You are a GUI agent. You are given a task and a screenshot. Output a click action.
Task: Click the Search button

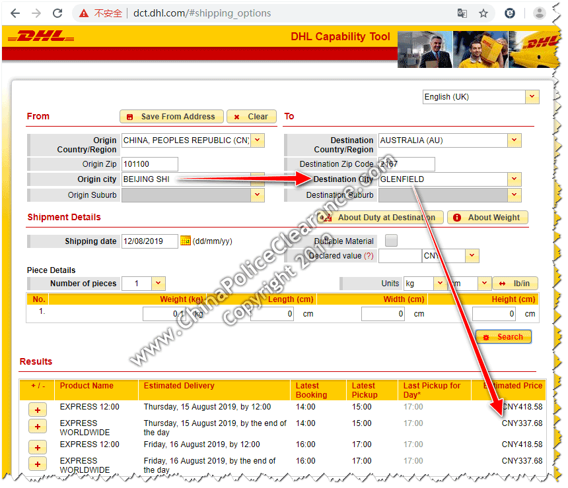(503, 337)
